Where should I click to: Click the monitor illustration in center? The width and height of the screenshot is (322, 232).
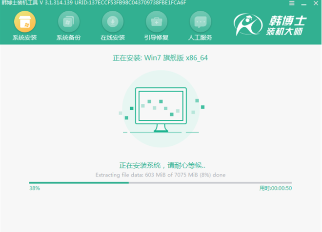click(161, 110)
